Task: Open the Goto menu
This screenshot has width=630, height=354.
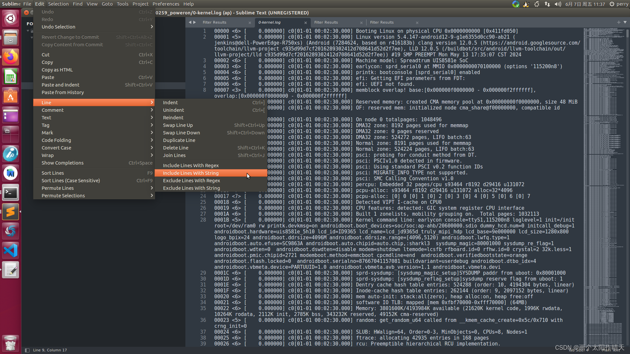Action: tap(107, 4)
